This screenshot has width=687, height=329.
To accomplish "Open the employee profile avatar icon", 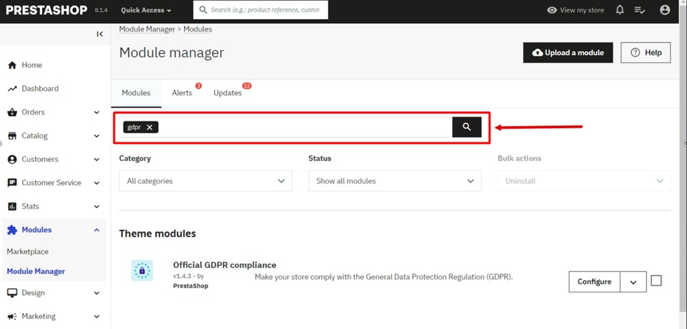I will tap(664, 10).
